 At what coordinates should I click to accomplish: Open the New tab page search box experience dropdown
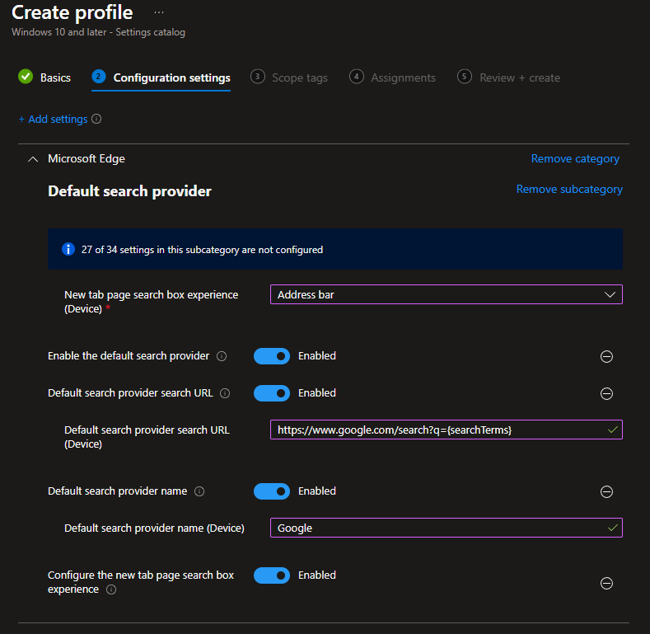(446, 294)
